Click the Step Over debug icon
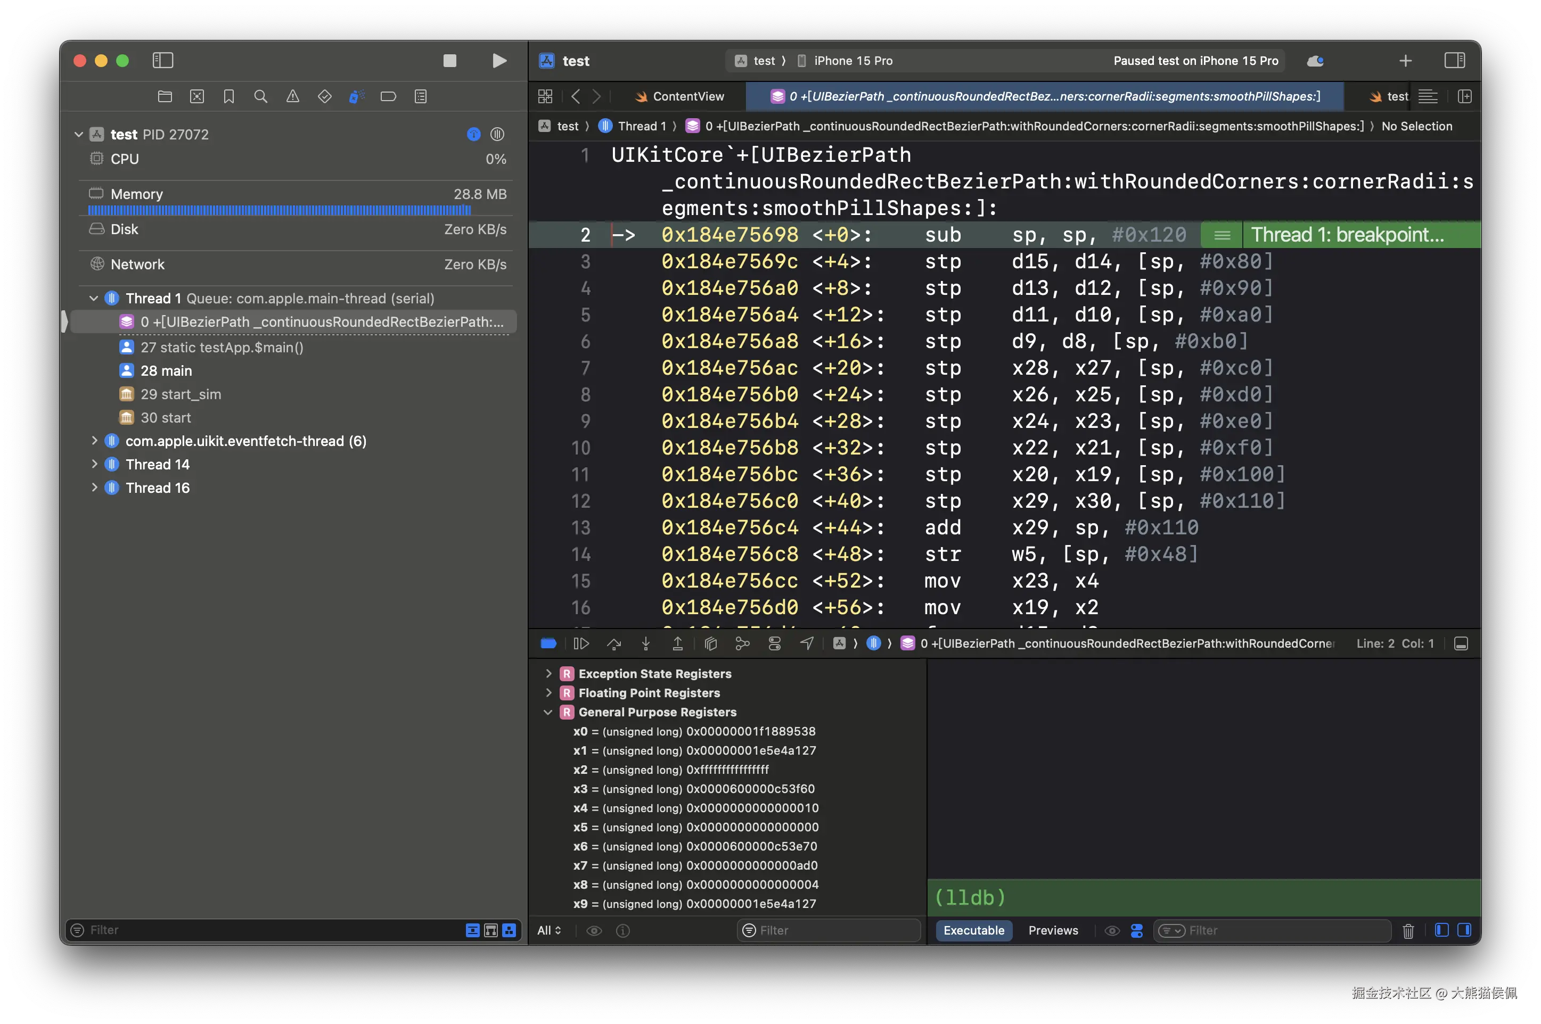 coord(613,644)
